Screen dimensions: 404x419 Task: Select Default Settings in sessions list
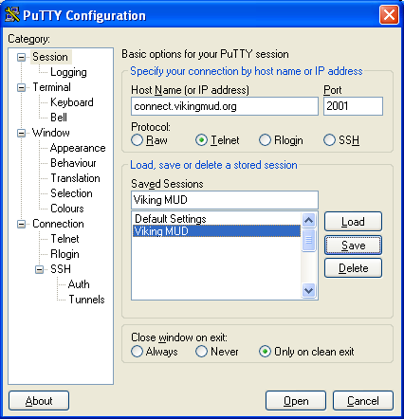(x=216, y=219)
